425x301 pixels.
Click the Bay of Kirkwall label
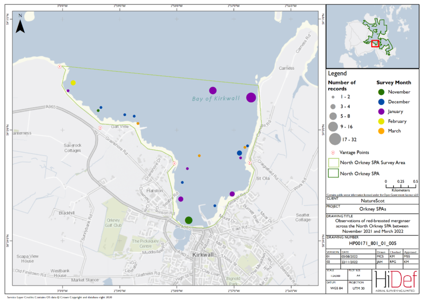[x=216, y=98]
